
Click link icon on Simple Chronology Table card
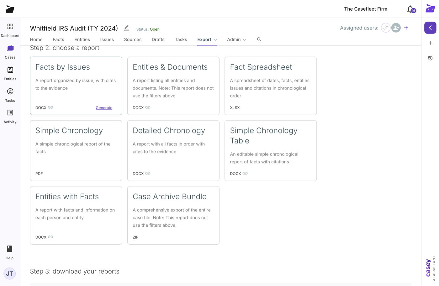coord(245,173)
